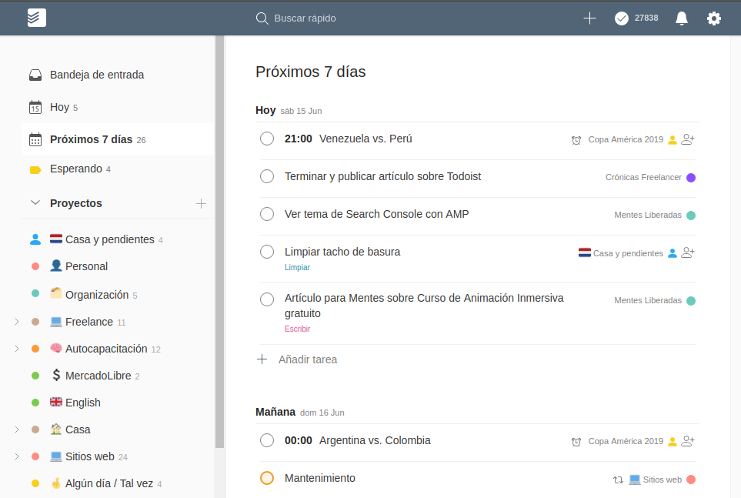Complete the Venezuela vs. Perú task
The height and width of the screenshot is (498, 741).
(267, 139)
